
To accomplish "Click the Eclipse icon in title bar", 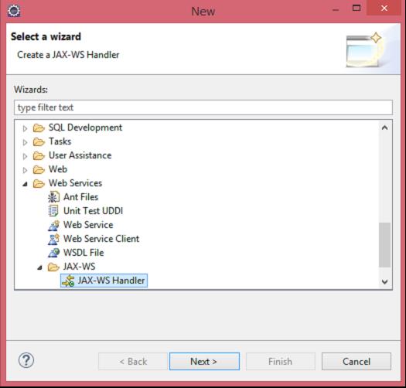I will pos(14,11).
